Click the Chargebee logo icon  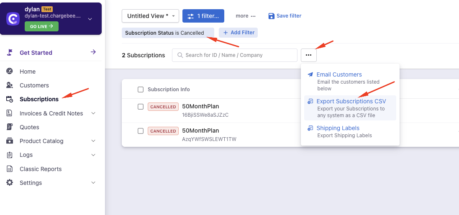(x=13, y=19)
